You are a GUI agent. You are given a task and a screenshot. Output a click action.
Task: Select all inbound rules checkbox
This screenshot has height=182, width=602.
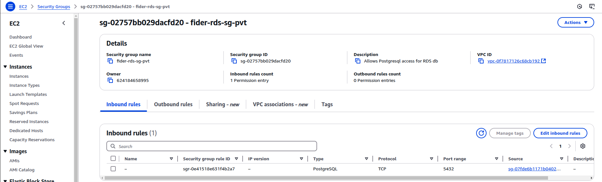click(x=113, y=159)
